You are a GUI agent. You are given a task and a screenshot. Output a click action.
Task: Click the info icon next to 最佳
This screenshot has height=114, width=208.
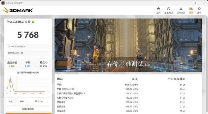tap(46, 62)
